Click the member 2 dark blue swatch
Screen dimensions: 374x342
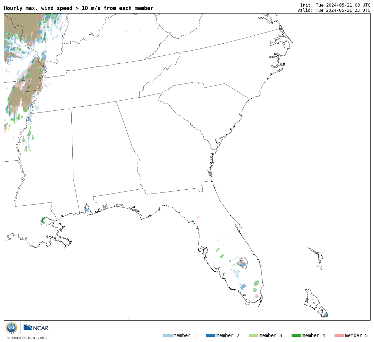pyautogui.click(x=211, y=335)
